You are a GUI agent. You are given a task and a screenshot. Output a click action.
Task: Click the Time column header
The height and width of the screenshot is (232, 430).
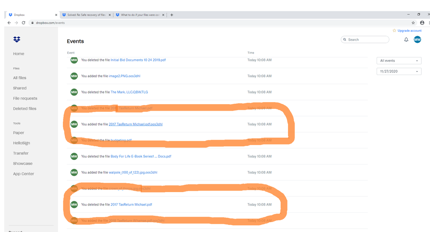click(x=251, y=53)
